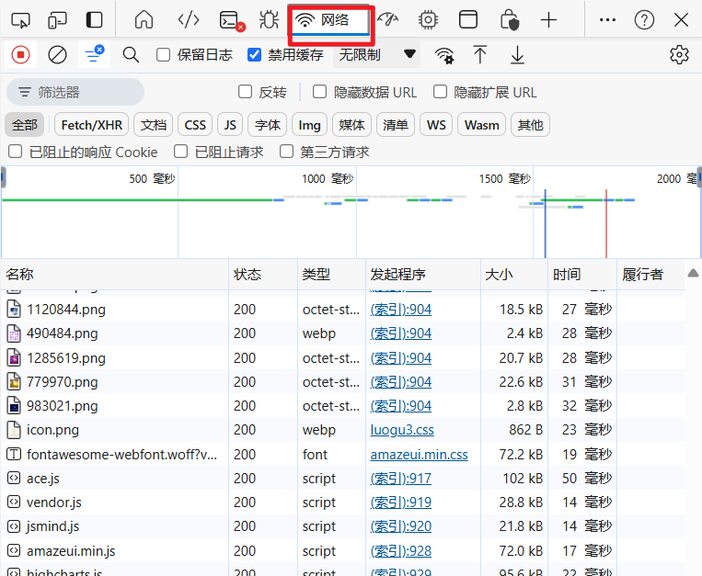Tick the 隐藏数据 URL checkbox
702x576 pixels.
(x=320, y=92)
